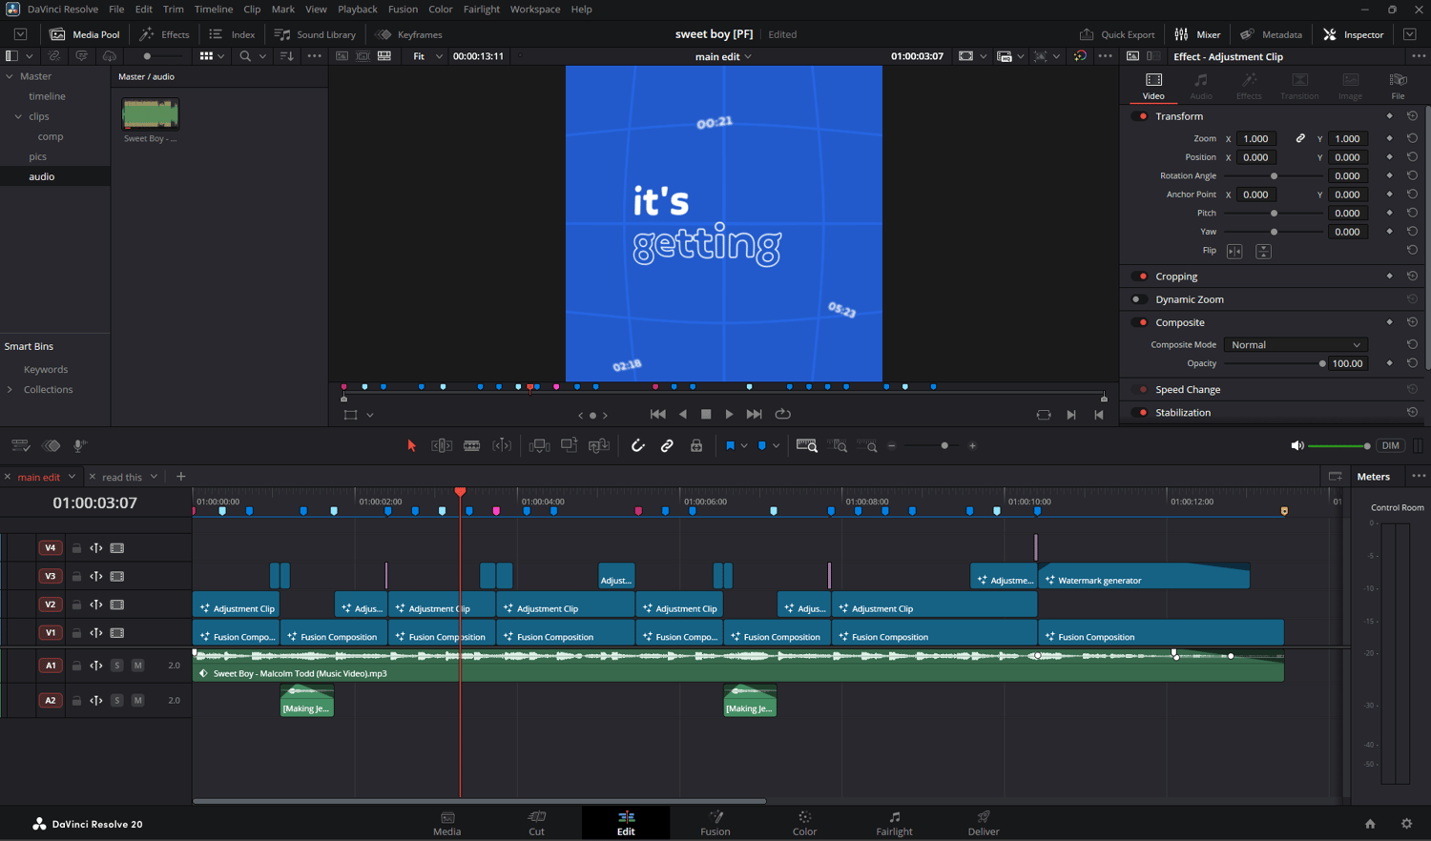The height and width of the screenshot is (841, 1431).
Task: Expand the Collections smart bin
Action: coord(10,390)
